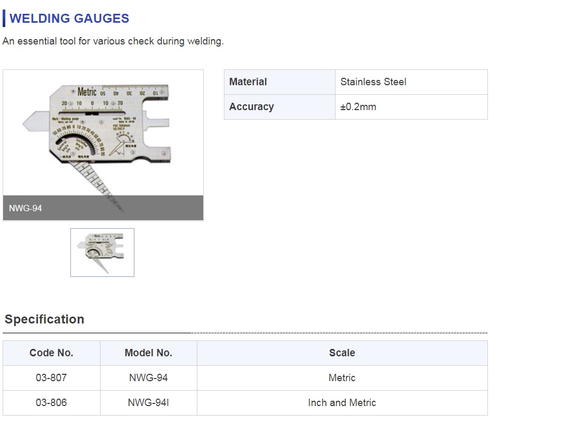Select the Stainless Steel value cell
This screenshot has height=423, width=571.
tap(411, 82)
